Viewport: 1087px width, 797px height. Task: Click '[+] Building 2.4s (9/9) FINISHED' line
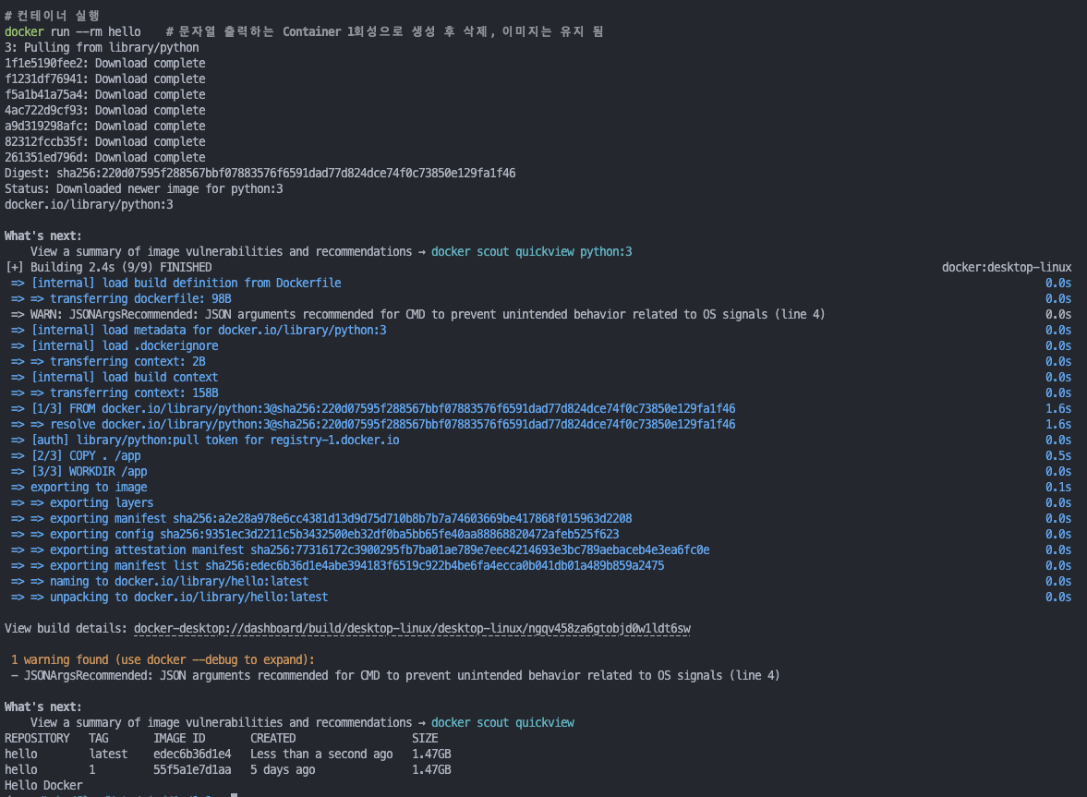[x=108, y=268]
